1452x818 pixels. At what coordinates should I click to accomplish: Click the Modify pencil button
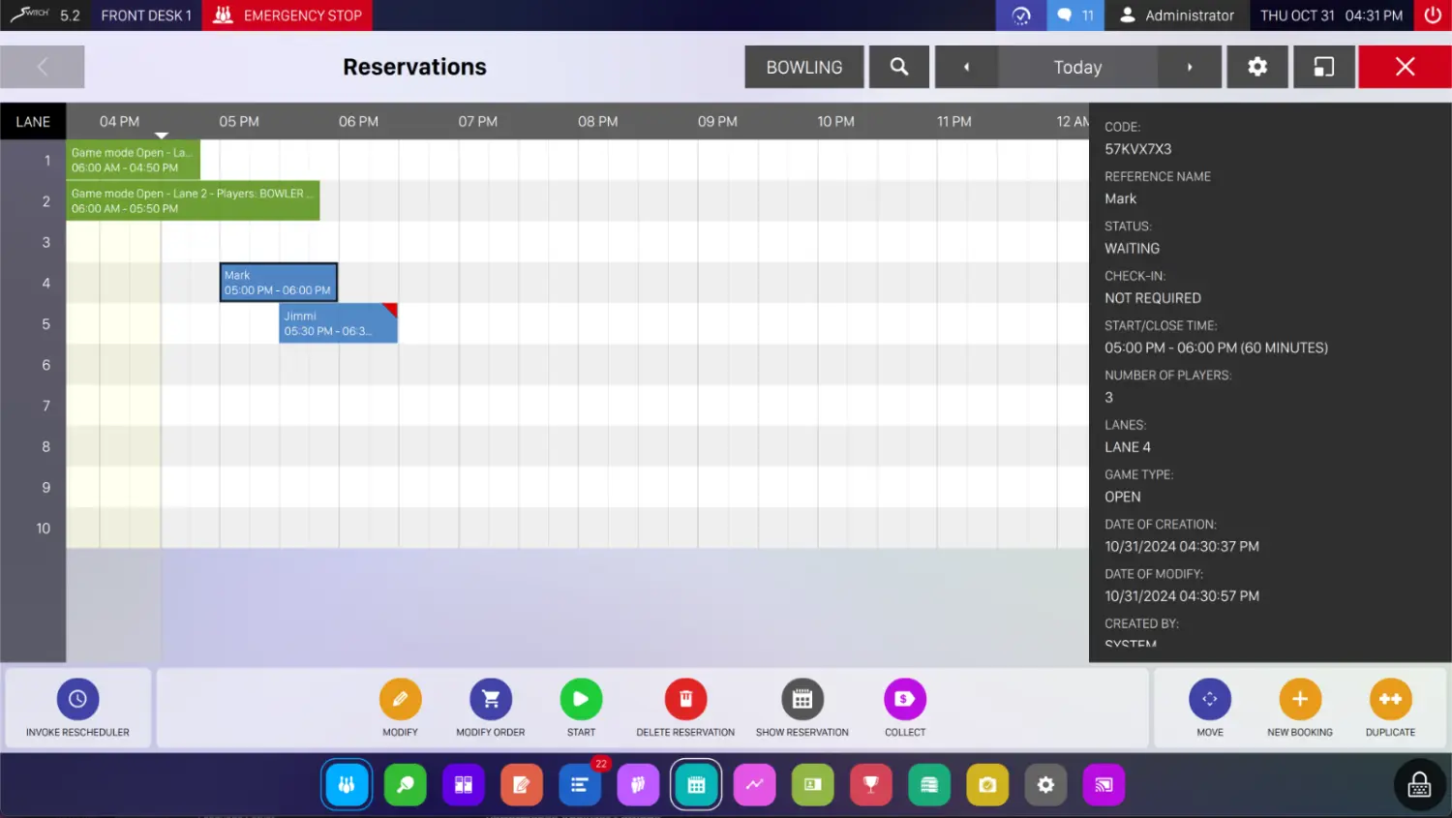point(400,708)
